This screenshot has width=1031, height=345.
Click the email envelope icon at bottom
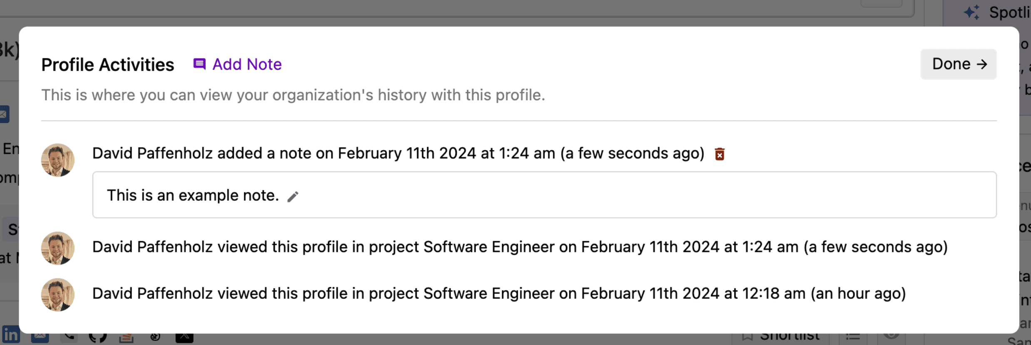pos(40,337)
